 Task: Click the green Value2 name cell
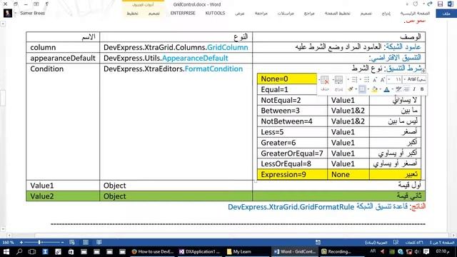pyautogui.click(x=63, y=196)
